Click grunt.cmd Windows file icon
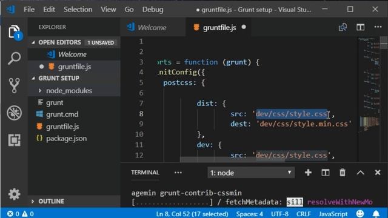The image size is (388, 218). click(x=39, y=114)
